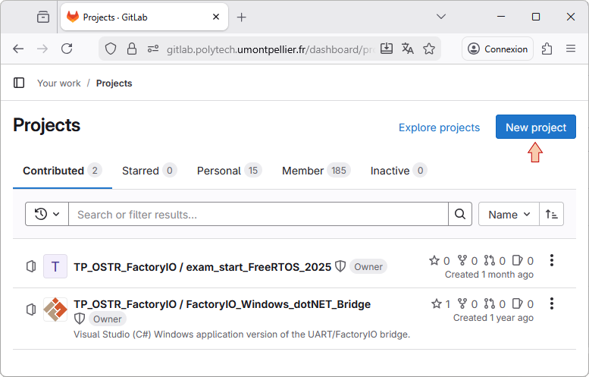Toggle the GitLab sidebar panel icon

click(19, 83)
